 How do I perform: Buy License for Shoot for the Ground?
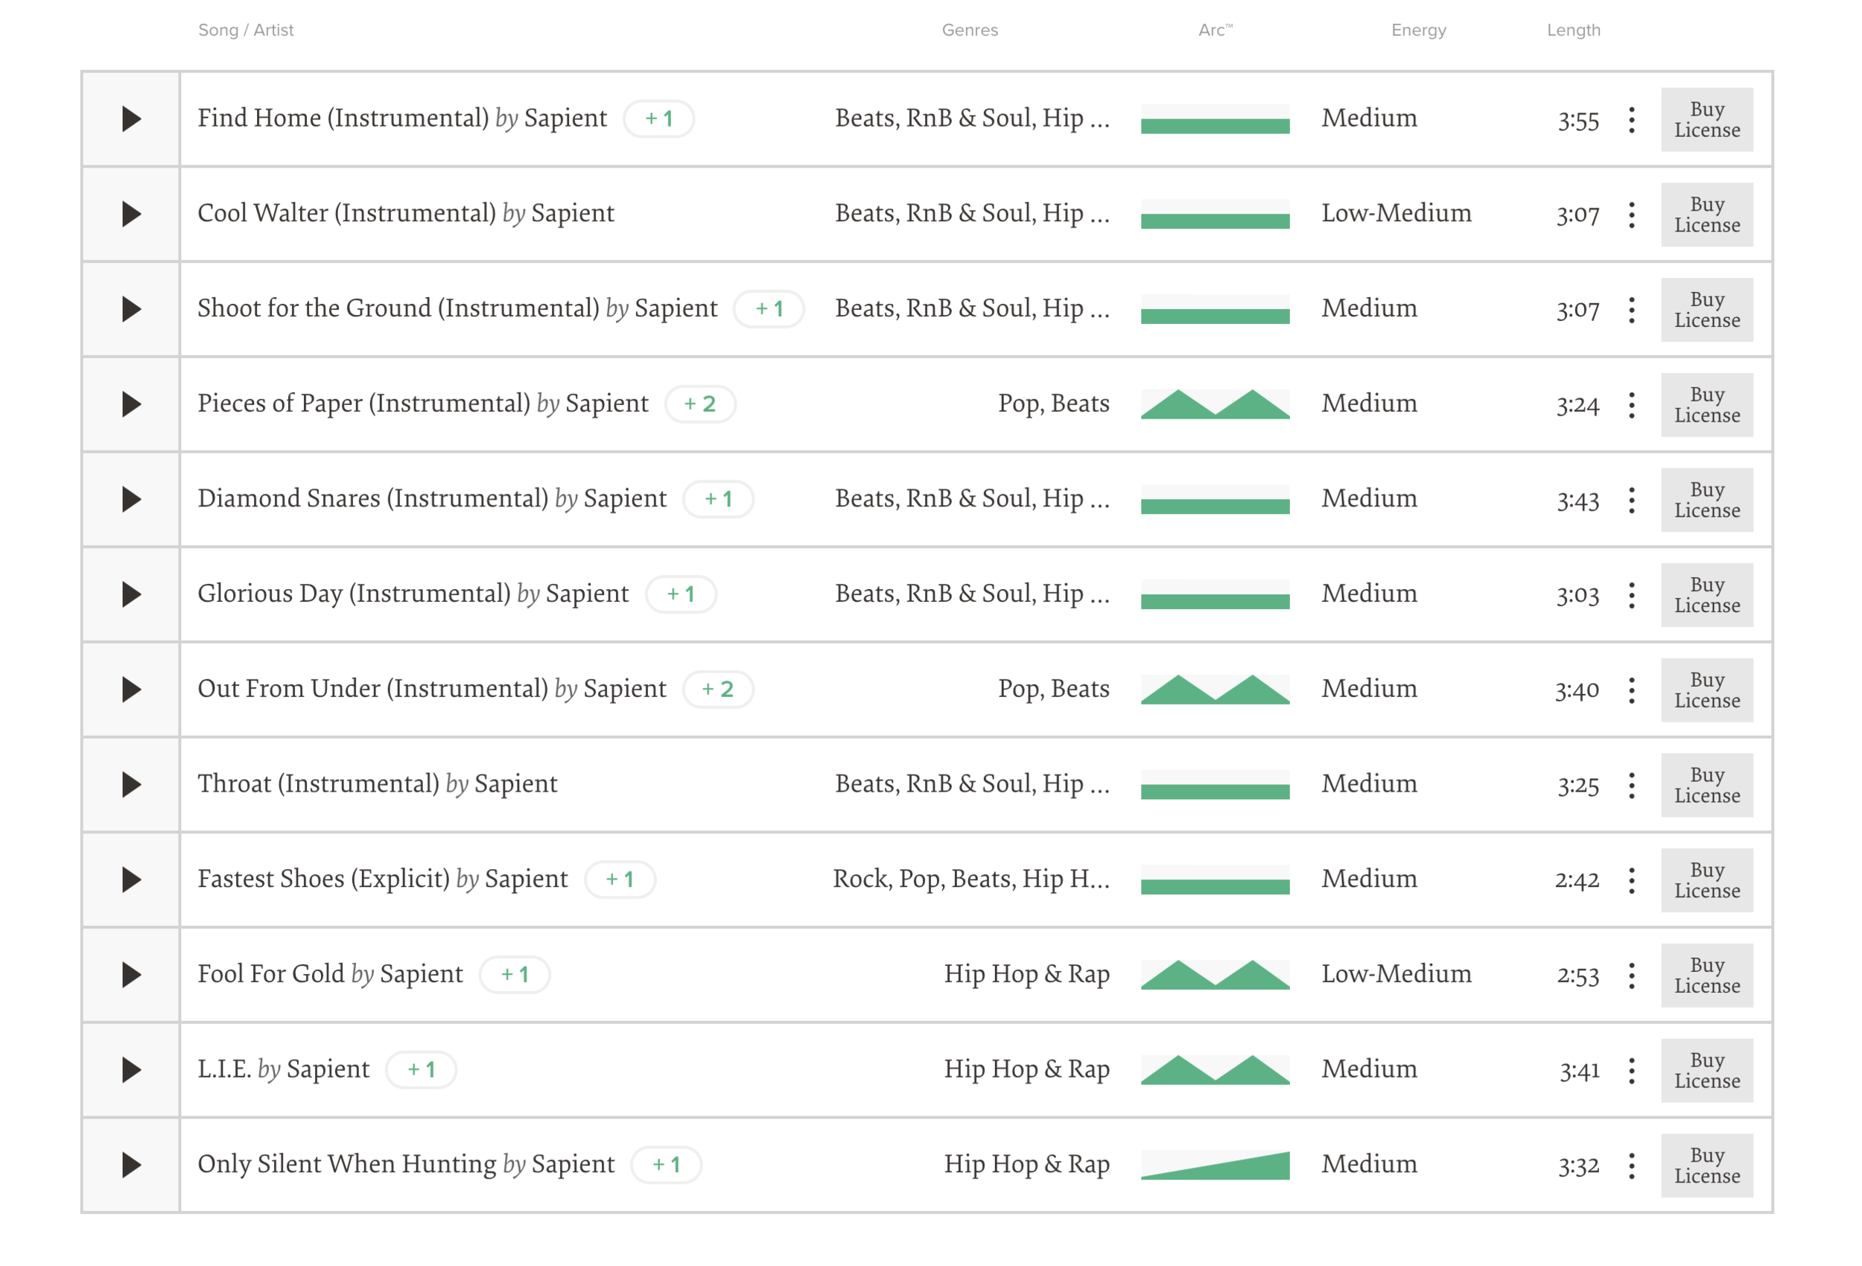coord(1706,310)
